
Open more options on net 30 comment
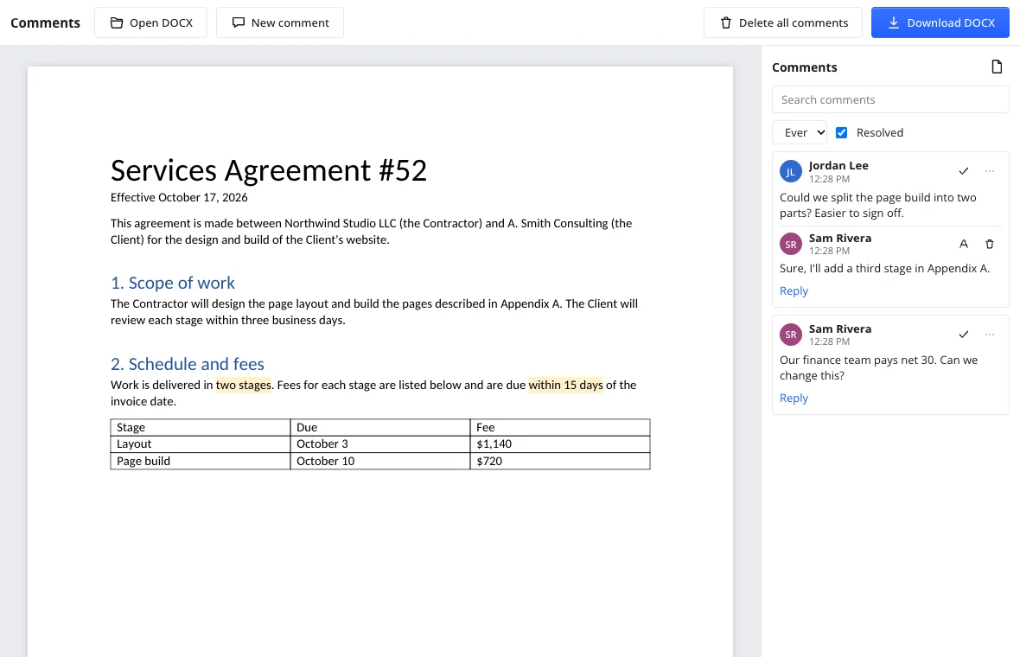click(990, 335)
